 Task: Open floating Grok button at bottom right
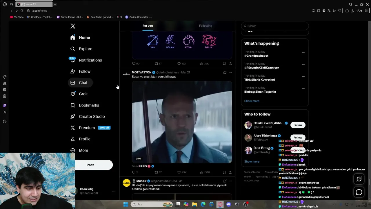[x=359, y=179]
